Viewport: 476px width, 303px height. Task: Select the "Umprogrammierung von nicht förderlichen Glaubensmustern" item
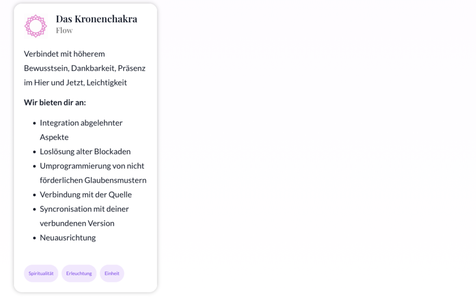[93, 173]
